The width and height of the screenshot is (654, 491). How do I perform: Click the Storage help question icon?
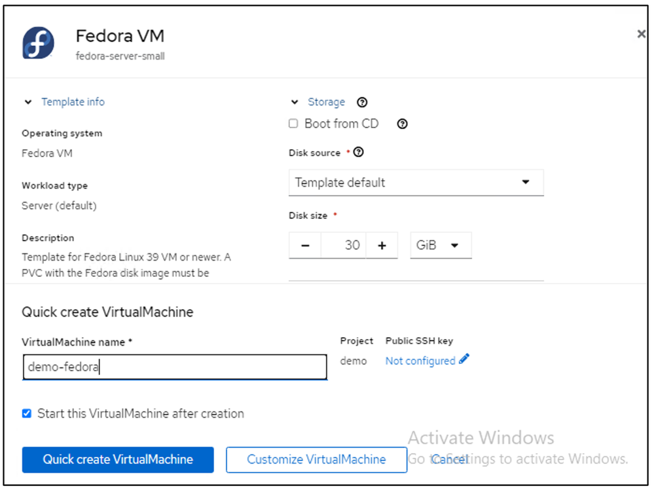(362, 102)
